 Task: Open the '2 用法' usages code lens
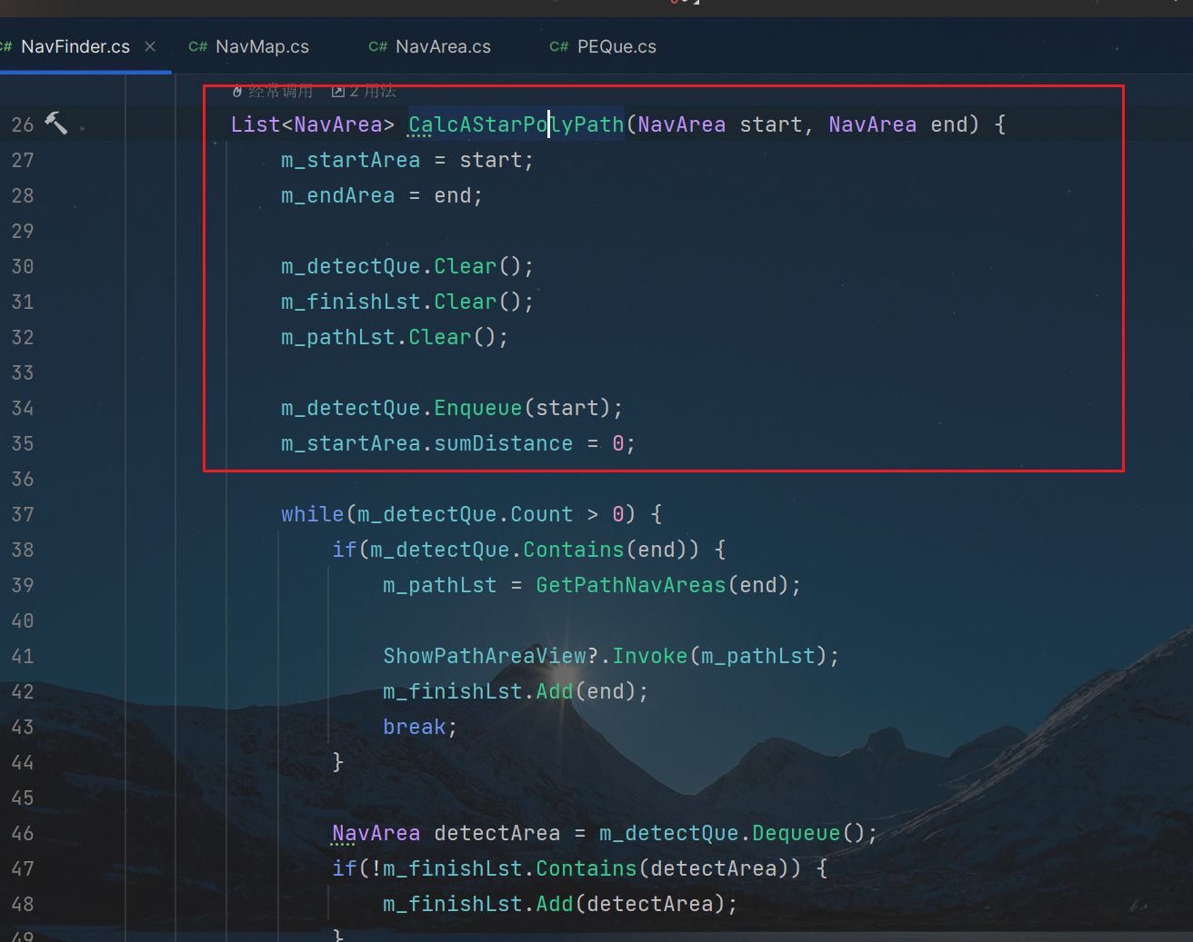coord(365,91)
